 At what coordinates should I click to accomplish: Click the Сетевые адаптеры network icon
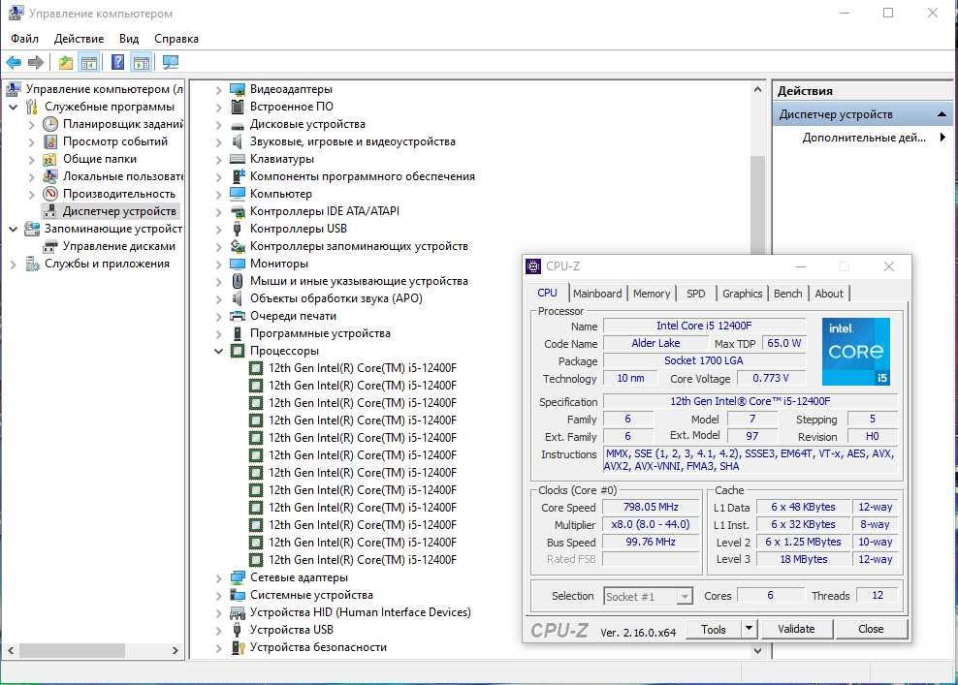click(237, 577)
